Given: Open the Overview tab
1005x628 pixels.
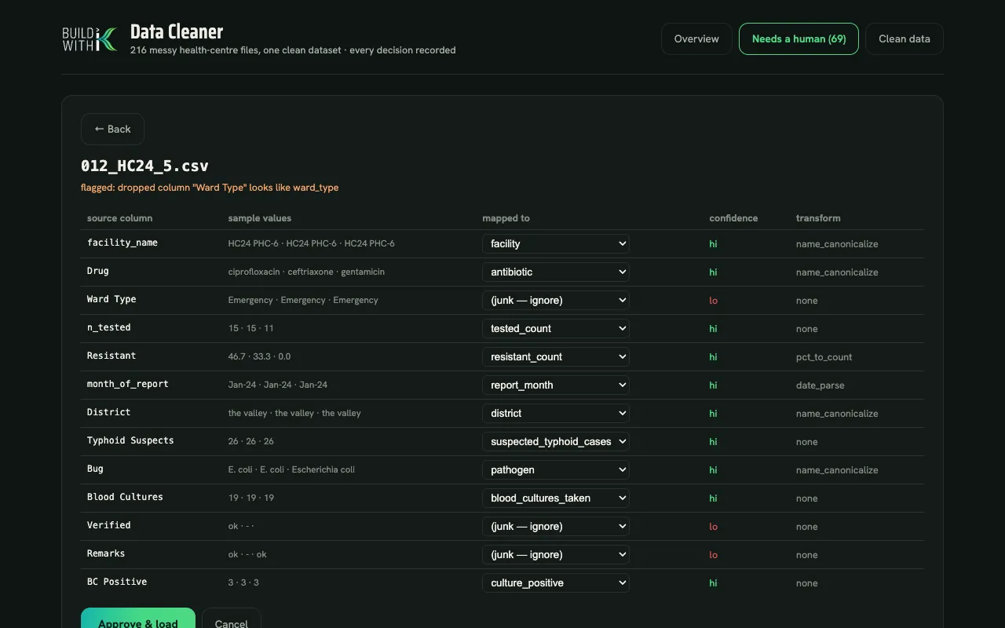Looking at the screenshot, I should [696, 38].
